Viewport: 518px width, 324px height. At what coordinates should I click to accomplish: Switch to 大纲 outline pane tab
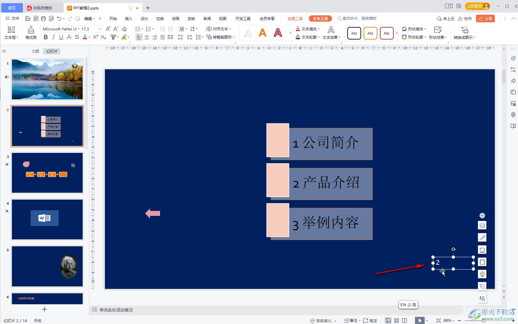[x=35, y=51]
